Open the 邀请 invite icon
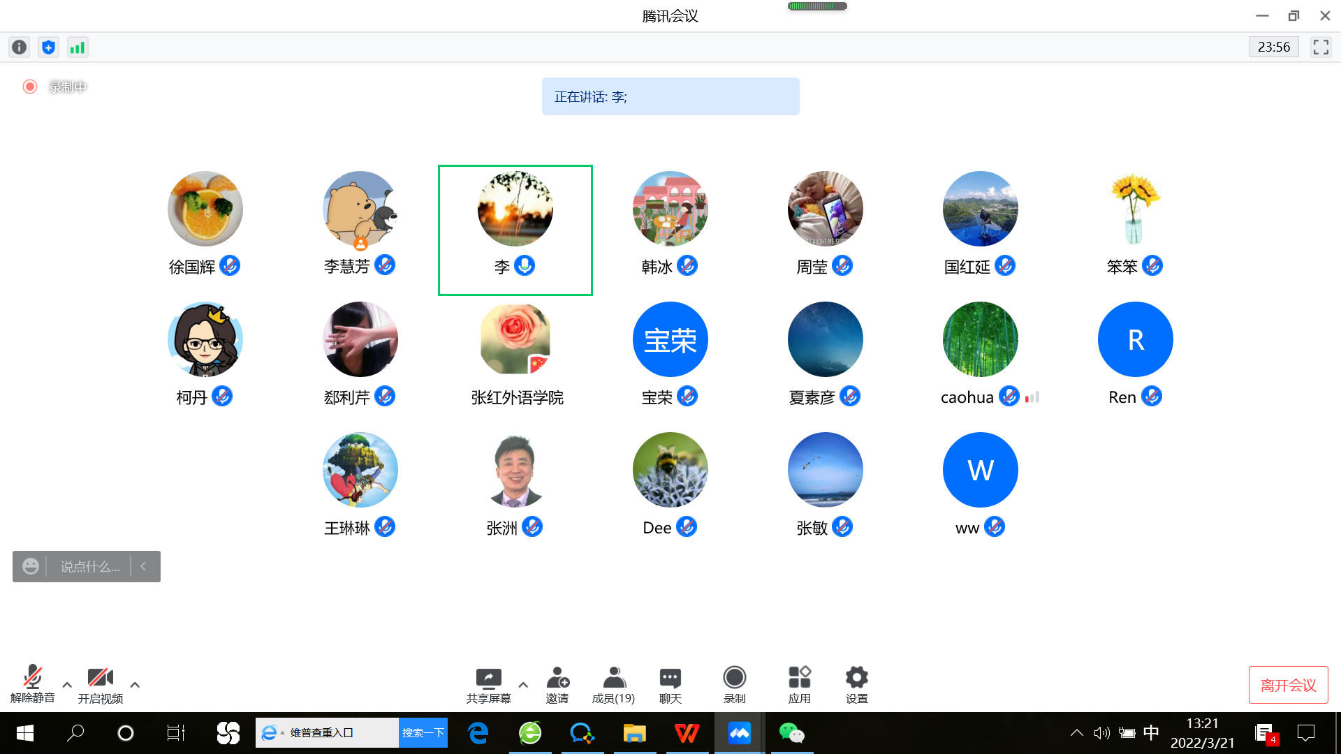This screenshot has width=1341, height=754. 557,685
